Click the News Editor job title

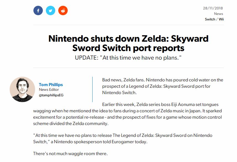coord(49,89)
